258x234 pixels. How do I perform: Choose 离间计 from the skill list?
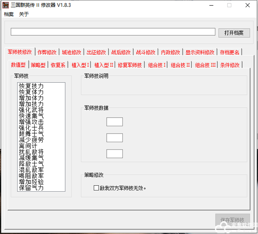[x=28, y=146]
